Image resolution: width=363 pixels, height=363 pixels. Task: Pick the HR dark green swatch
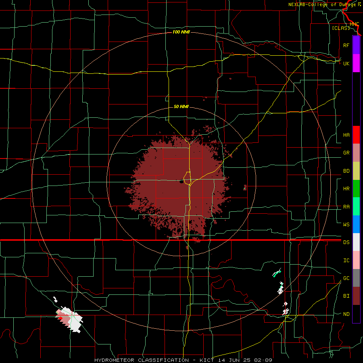(x=356, y=189)
